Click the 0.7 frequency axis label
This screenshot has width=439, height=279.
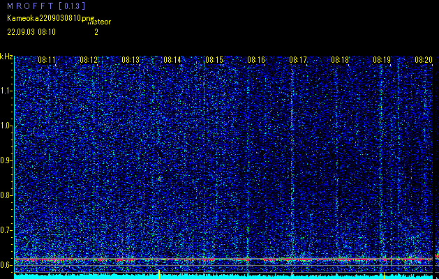[x=6, y=230]
